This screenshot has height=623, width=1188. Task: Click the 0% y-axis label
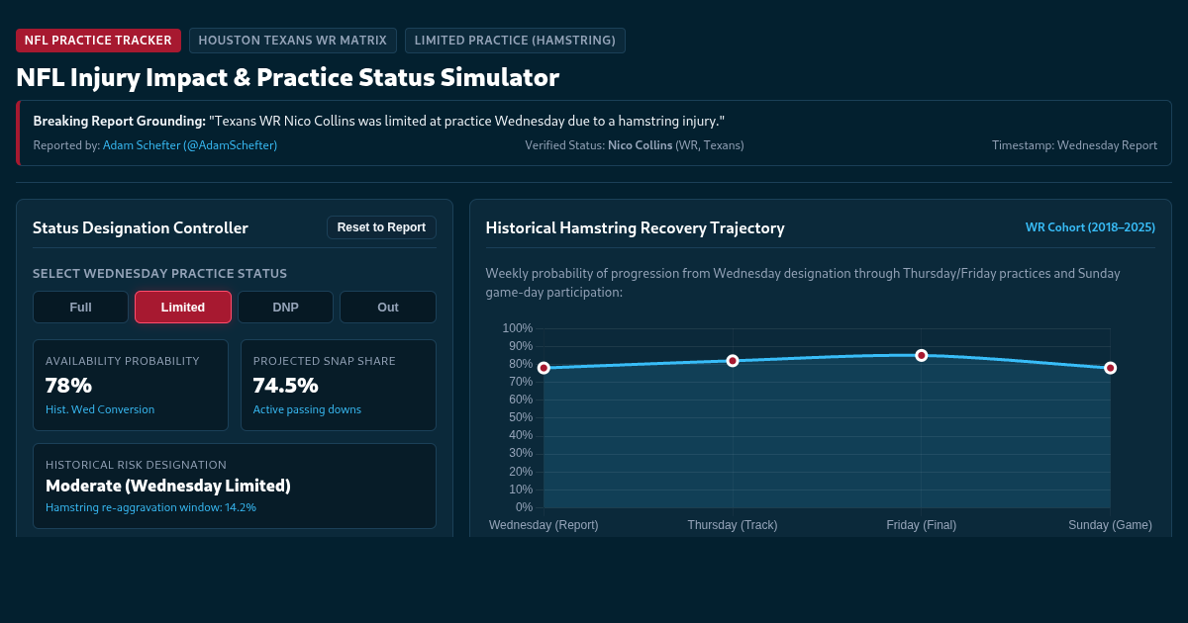tap(524, 507)
